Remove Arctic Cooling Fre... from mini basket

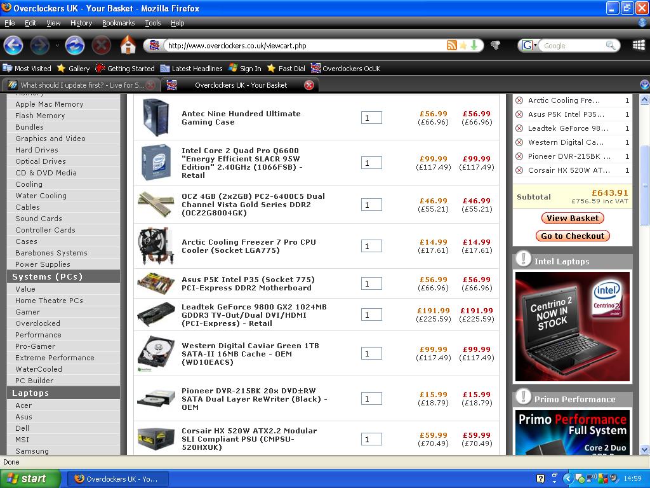tap(519, 100)
